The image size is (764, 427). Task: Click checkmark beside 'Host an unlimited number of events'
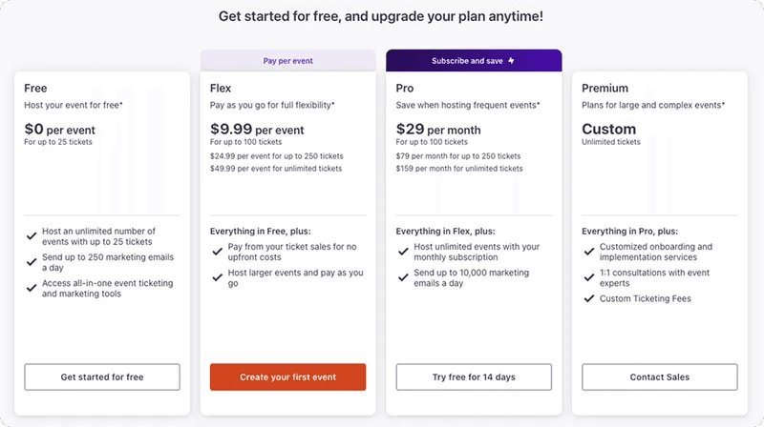[x=32, y=234]
